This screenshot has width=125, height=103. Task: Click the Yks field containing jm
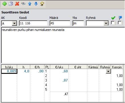click(78, 23)
